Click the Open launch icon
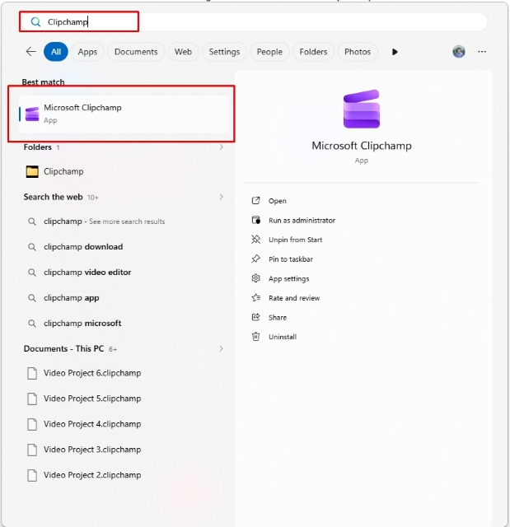The image size is (510, 527). point(256,201)
